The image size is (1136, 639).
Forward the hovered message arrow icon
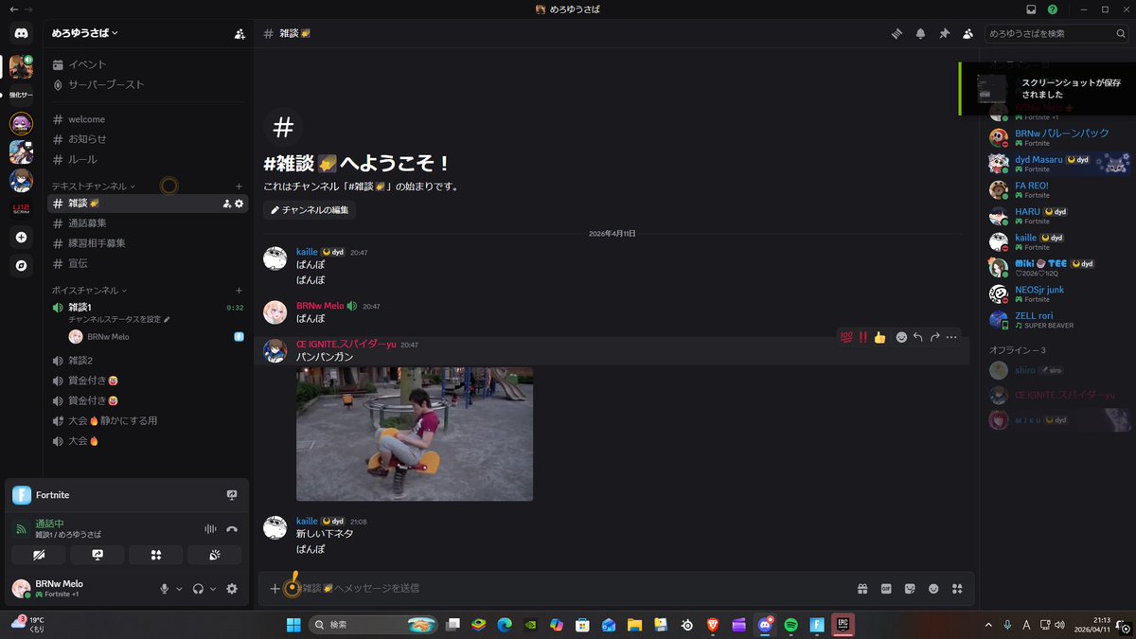[935, 337]
